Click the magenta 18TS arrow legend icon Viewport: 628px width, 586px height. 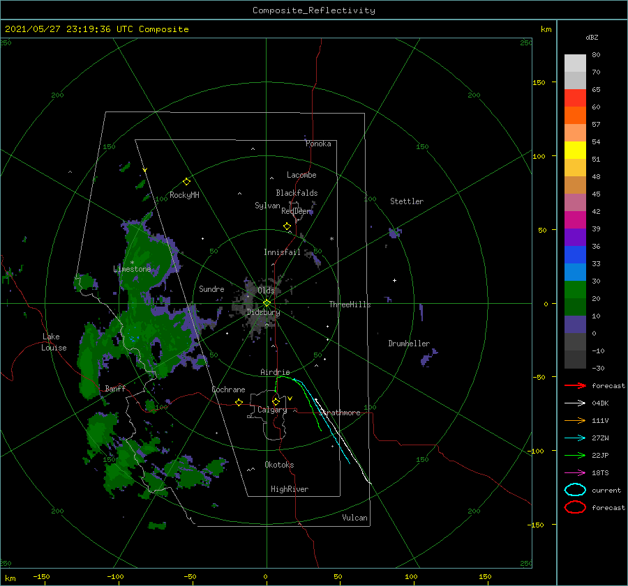[x=575, y=473]
